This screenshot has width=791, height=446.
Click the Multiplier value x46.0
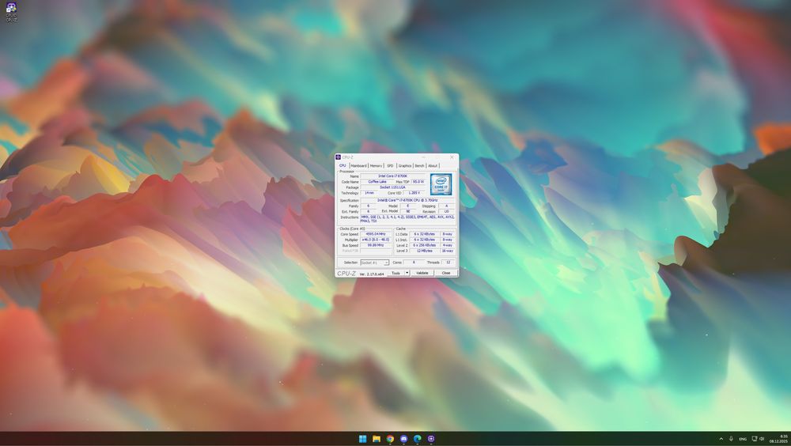pos(376,240)
